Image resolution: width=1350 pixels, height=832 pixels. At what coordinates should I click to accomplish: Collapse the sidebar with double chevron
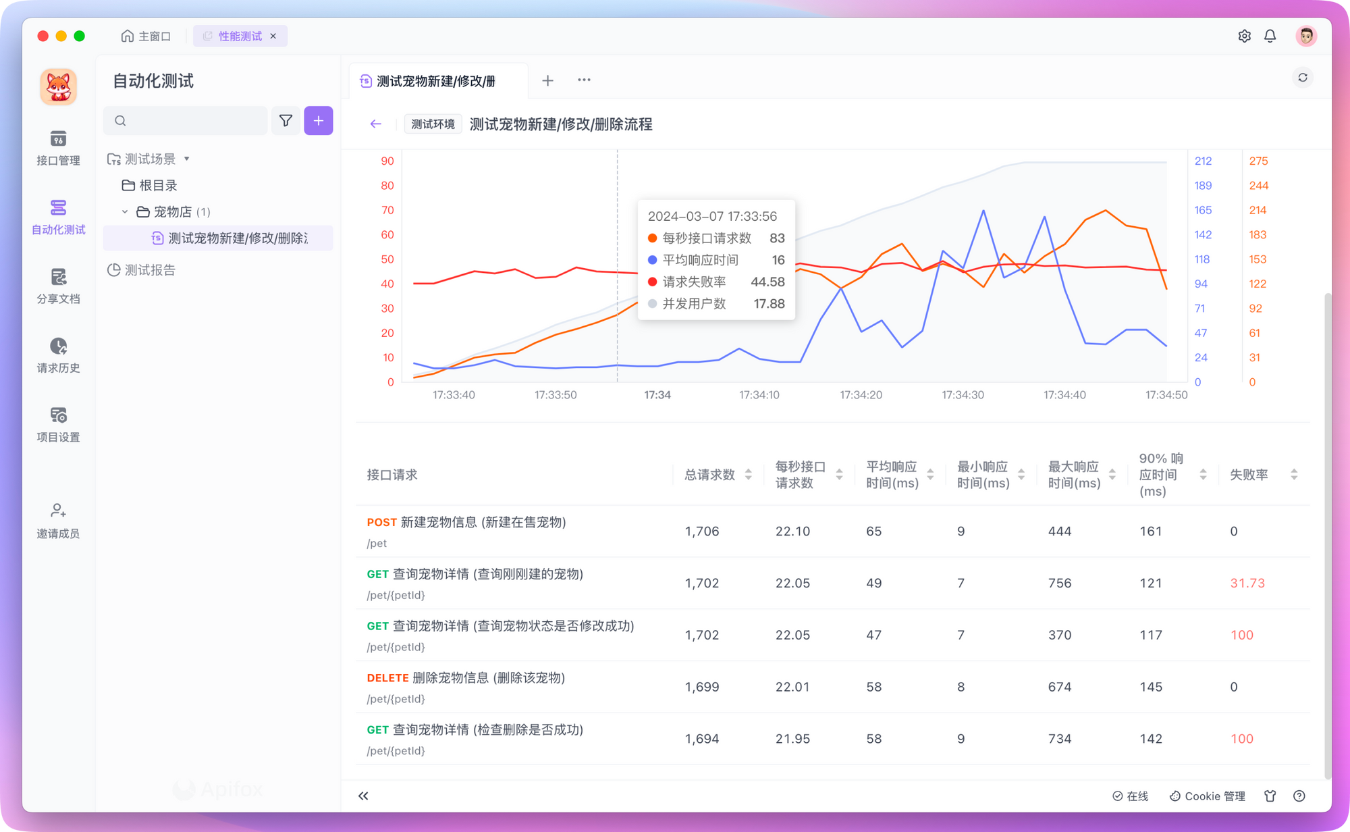[363, 796]
